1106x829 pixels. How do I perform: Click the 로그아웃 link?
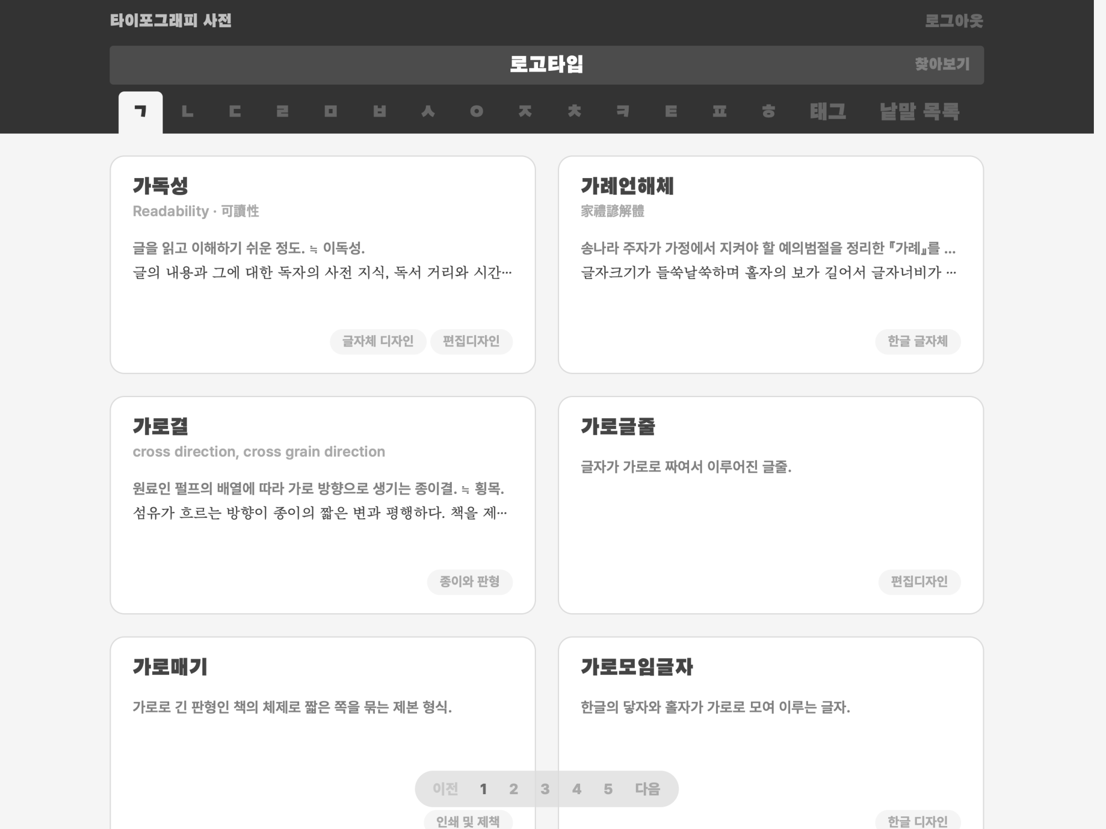(x=954, y=21)
